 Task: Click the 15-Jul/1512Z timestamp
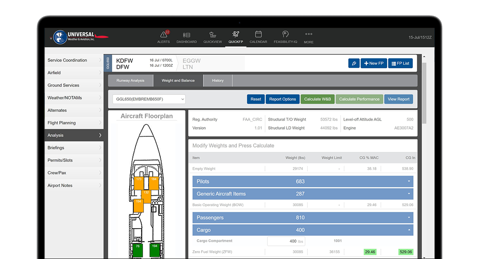pos(420,37)
